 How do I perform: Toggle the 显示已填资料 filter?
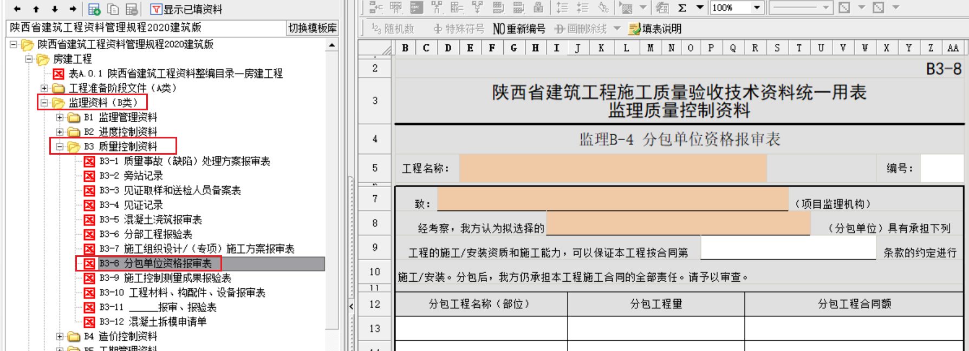(x=186, y=9)
